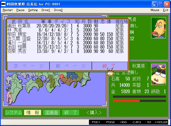Image resolution: width=171 pixels, height=126 pixels.
Task: Click the small mascot cursor character
Action: pos(110,71)
